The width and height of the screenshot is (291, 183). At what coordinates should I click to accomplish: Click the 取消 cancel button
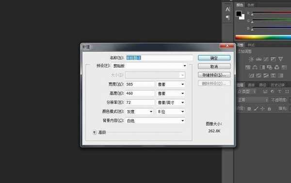[214, 66]
